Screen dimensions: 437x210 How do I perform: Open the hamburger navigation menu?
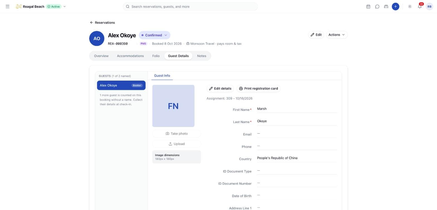coord(8,6)
